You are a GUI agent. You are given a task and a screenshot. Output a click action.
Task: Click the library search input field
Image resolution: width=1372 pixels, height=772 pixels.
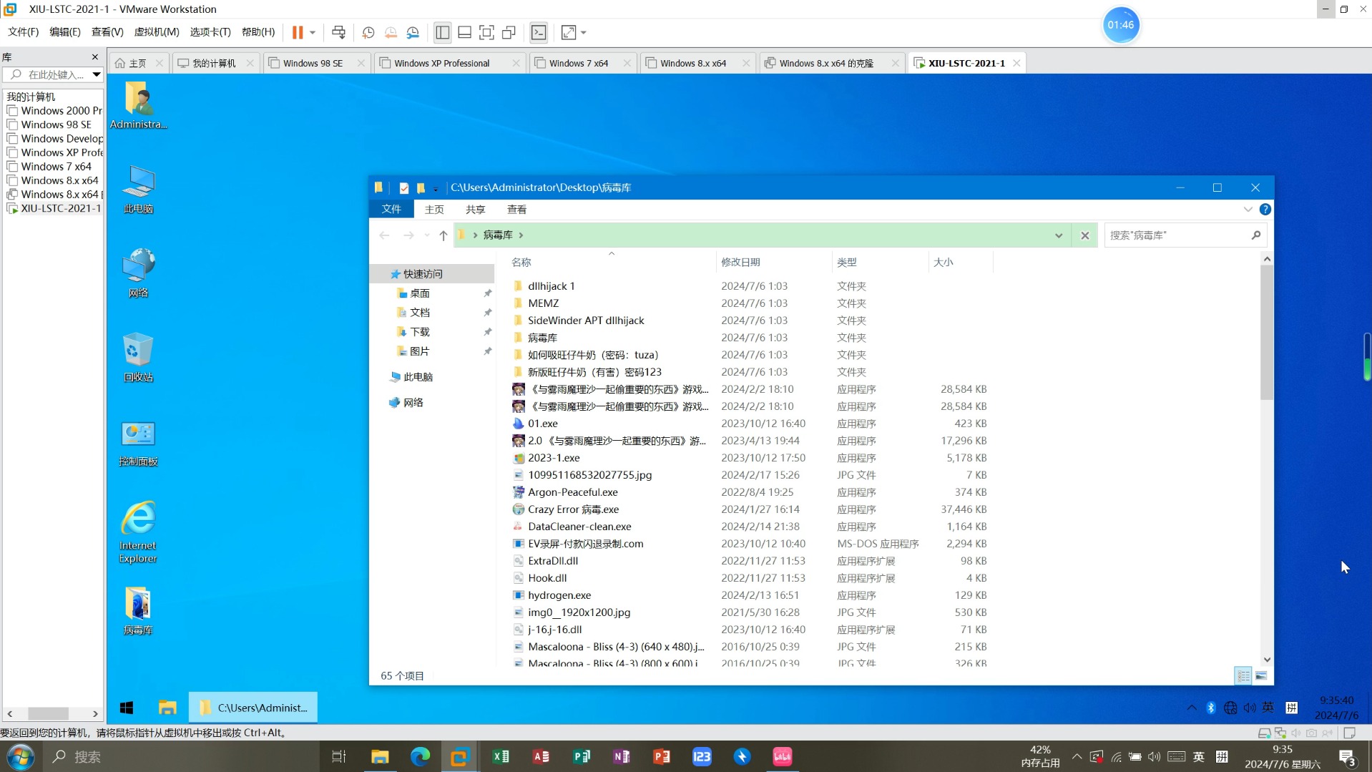pos(52,74)
